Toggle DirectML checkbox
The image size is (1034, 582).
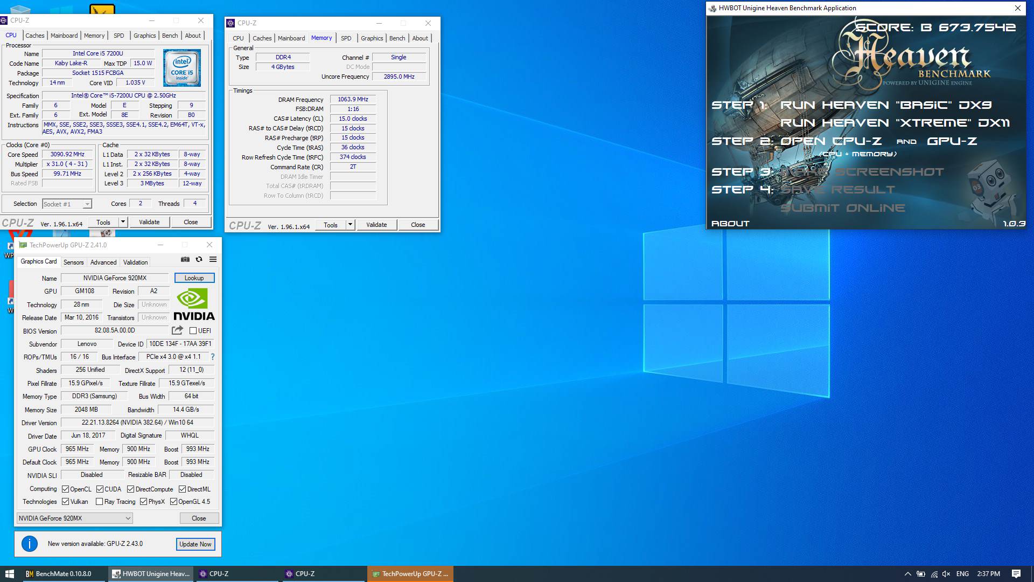coord(182,489)
